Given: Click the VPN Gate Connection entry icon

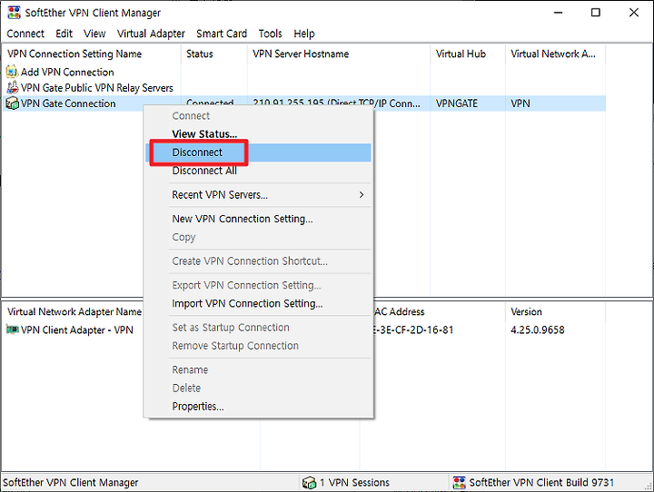Looking at the screenshot, I should [x=13, y=103].
